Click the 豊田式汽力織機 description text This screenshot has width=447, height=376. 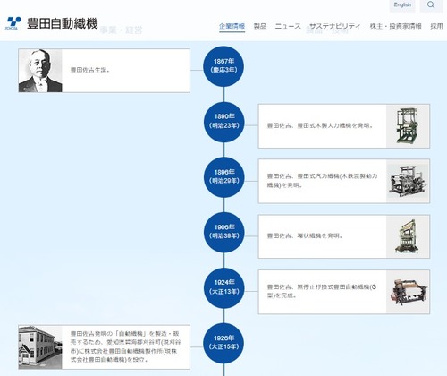point(322,181)
